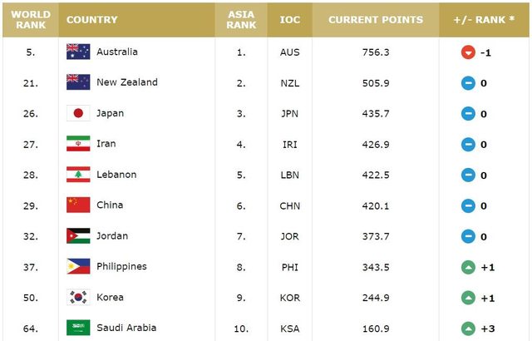Click the Asia Rank column header
The height and width of the screenshot is (341, 532).
(241, 19)
